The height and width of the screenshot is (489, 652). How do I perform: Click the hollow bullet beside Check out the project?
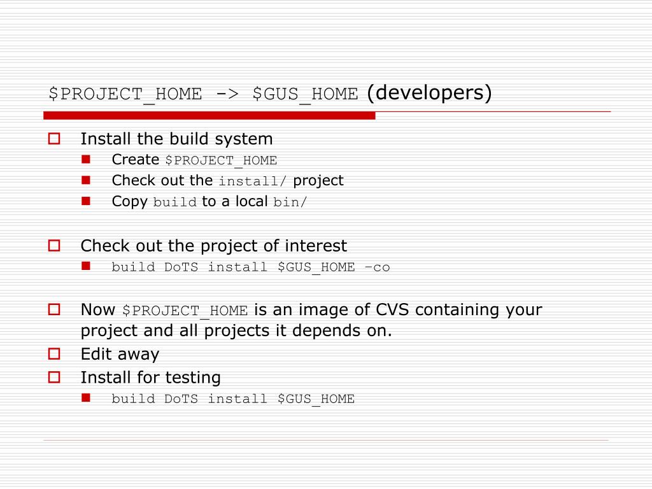(54, 246)
